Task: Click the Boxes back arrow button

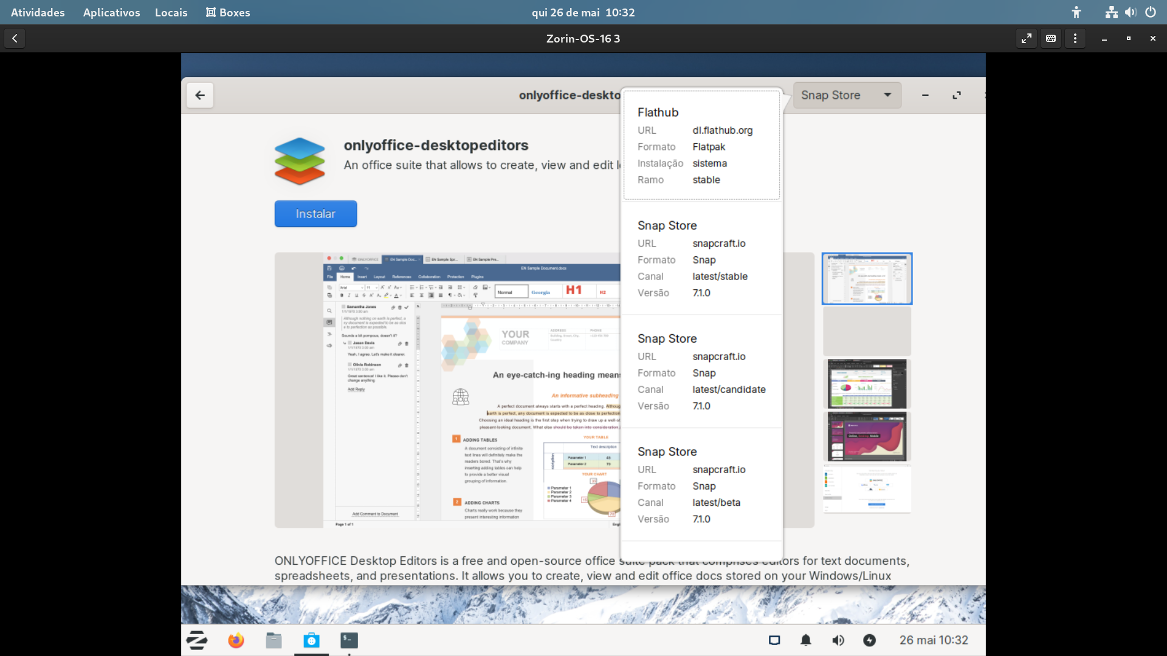Action: click(15, 38)
